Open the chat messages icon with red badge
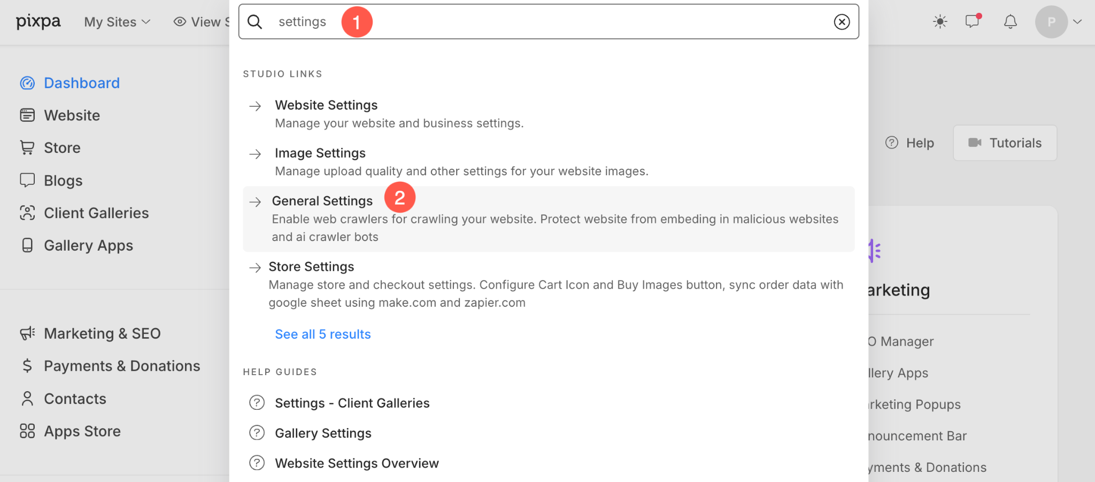 coord(972,22)
